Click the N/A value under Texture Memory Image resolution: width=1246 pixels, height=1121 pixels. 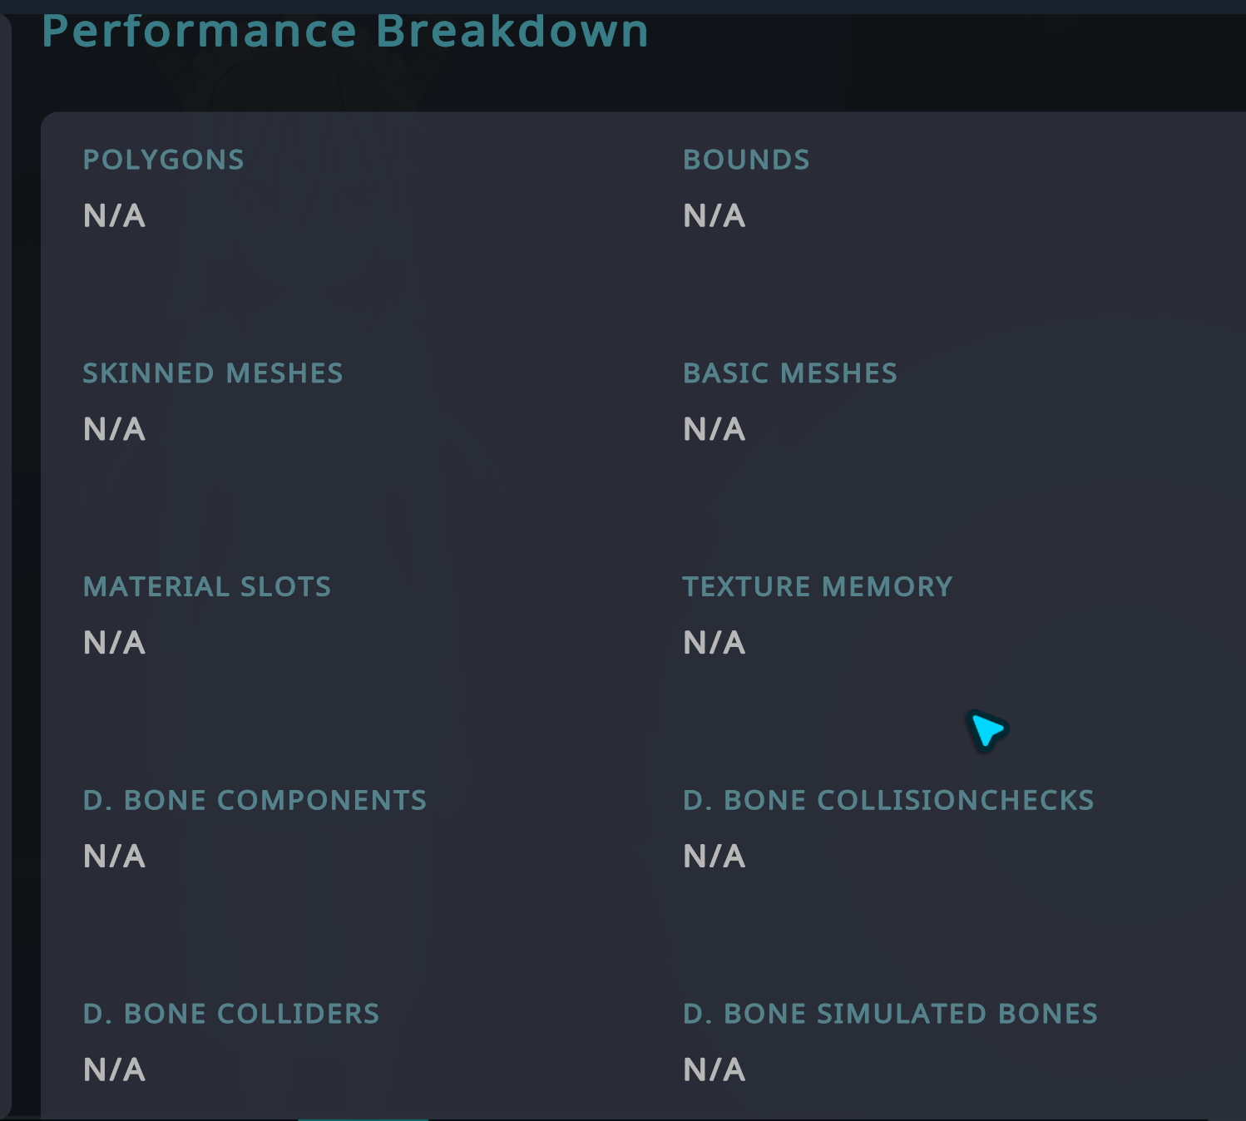pos(714,643)
